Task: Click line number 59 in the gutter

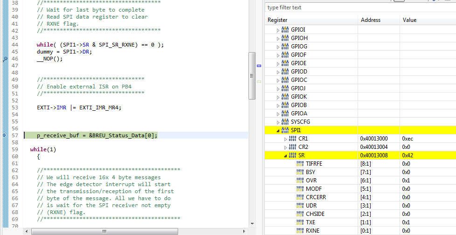Action: pos(14,150)
